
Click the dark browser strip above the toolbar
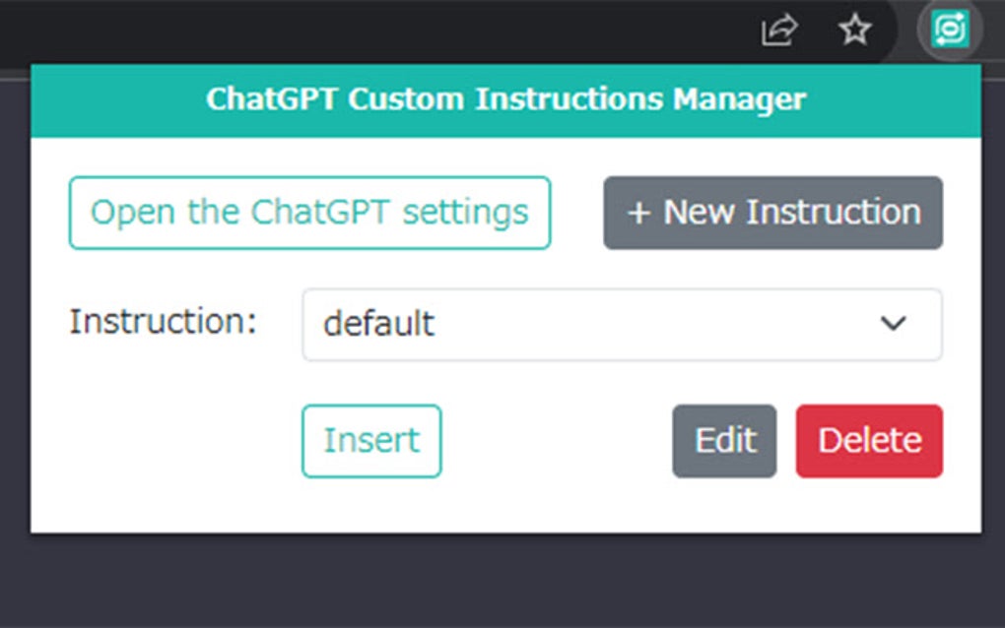(x=394, y=4)
